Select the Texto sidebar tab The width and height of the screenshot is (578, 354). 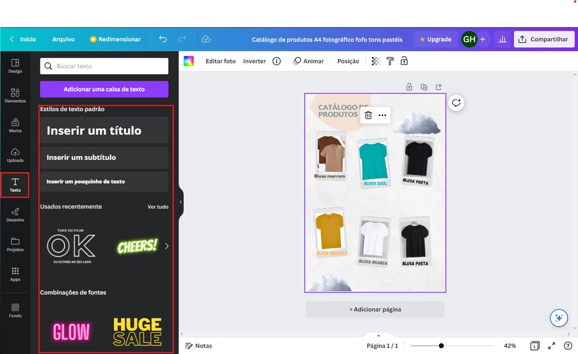point(15,185)
